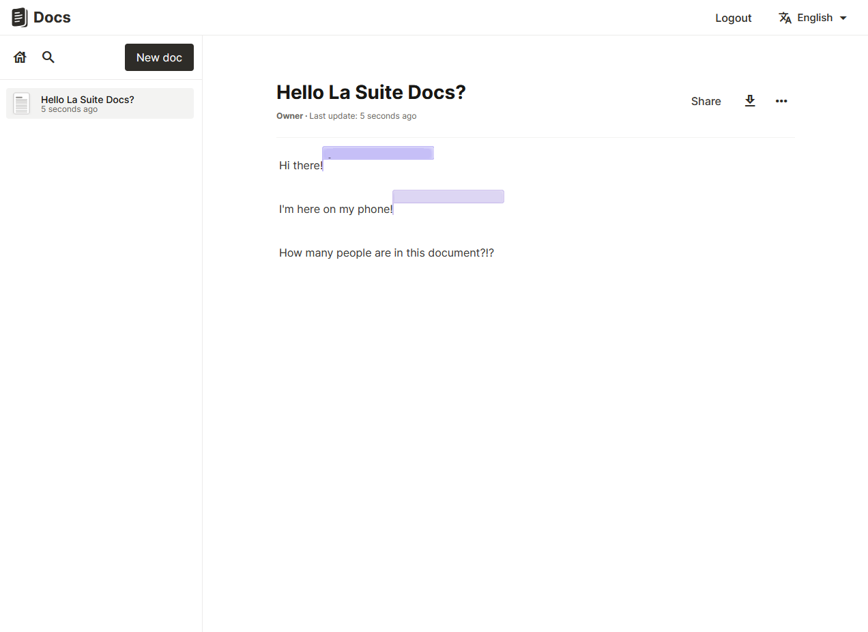Click collaborator cursor label after 'Hi there!'
Screen dimensions: 868x632
tap(378, 153)
